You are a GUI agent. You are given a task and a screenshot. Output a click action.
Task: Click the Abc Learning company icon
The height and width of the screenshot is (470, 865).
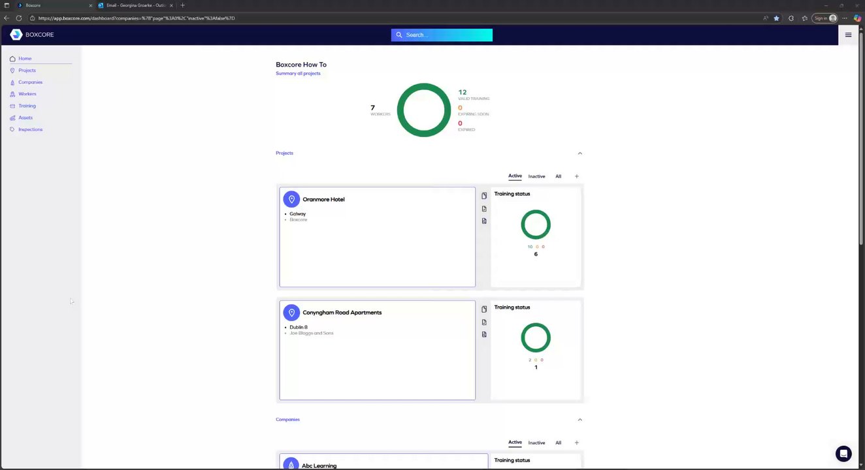click(x=291, y=464)
